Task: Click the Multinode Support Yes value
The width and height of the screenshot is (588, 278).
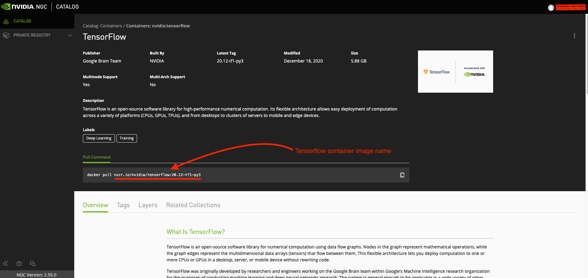Action: [x=86, y=85]
